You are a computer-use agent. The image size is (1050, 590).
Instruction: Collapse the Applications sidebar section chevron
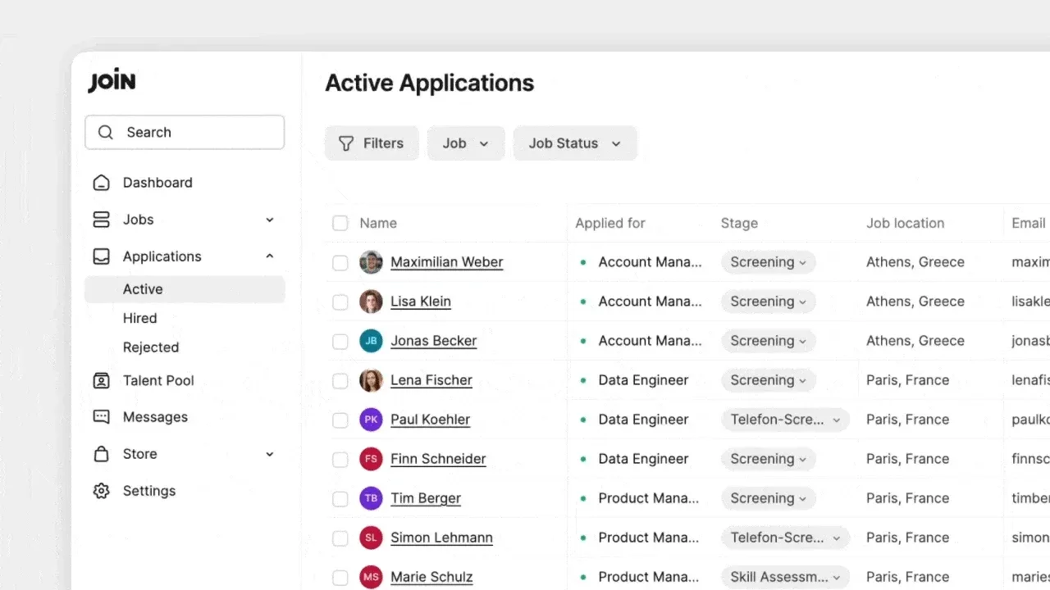pos(270,256)
